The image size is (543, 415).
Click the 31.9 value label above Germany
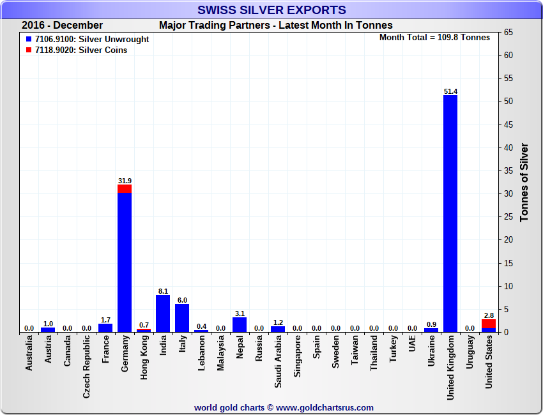coord(125,181)
